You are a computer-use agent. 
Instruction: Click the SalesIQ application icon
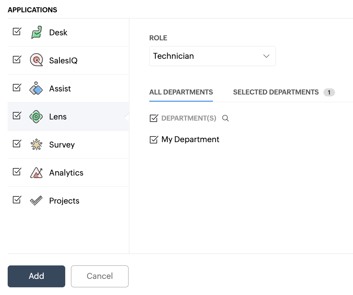[x=36, y=60]
